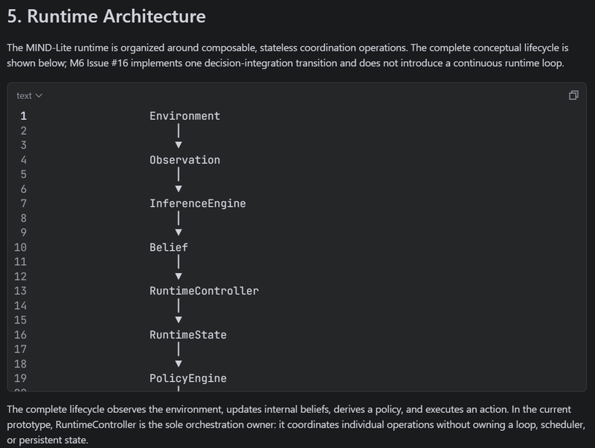Open the 'text' language dropdown
Viewport: 595px width, 448px height.
(x=29, y=96)
